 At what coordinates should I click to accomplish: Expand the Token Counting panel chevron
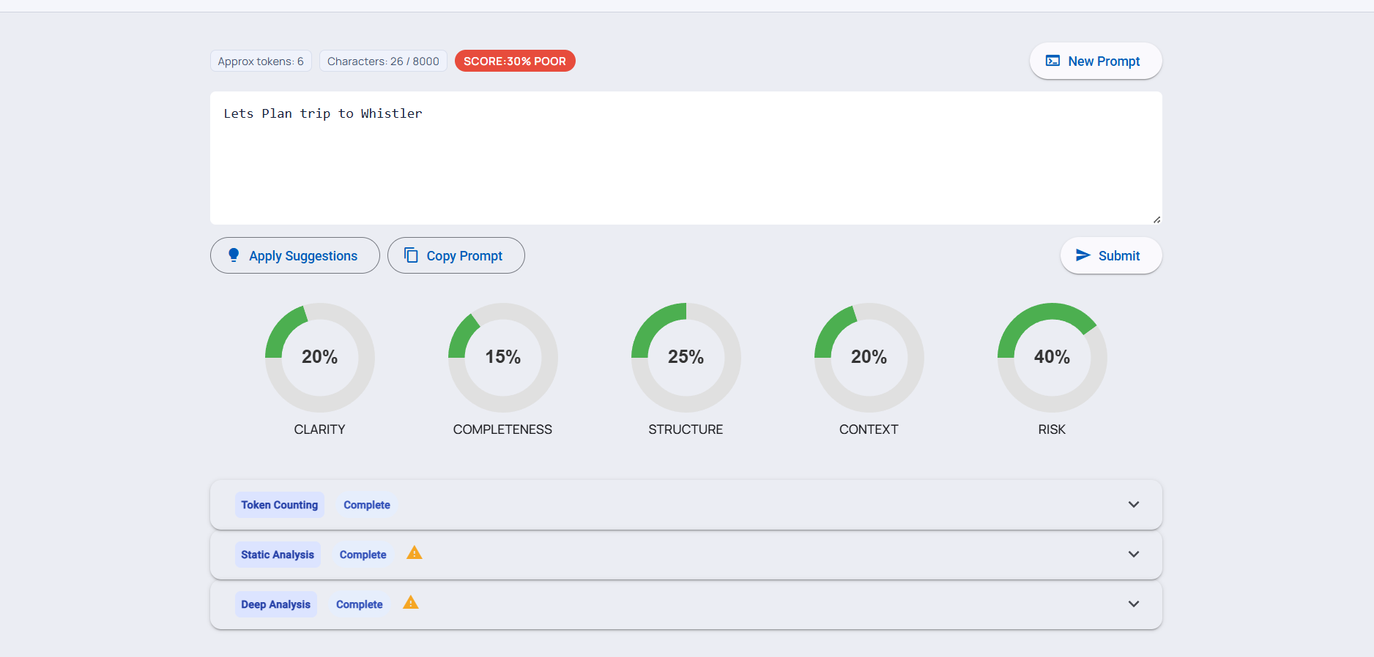[x=1134, y=505]
